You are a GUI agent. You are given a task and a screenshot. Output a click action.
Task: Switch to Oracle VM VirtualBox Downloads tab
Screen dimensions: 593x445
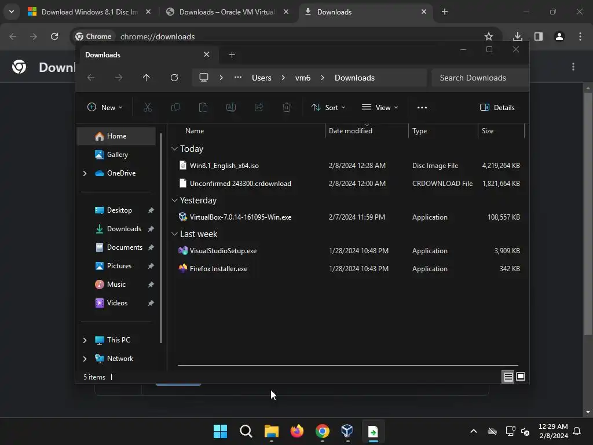tap(227, 12)
